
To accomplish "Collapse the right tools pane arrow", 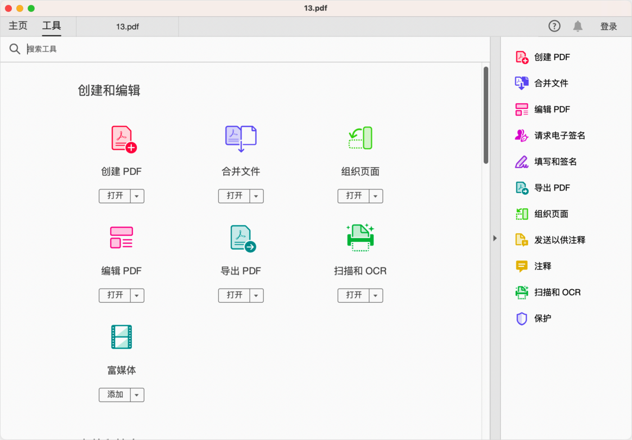I will (495, 238).
